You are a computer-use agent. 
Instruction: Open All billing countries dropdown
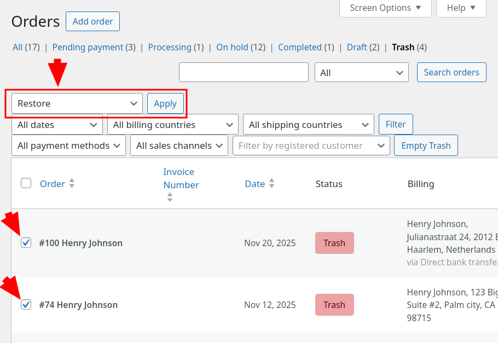173,125
